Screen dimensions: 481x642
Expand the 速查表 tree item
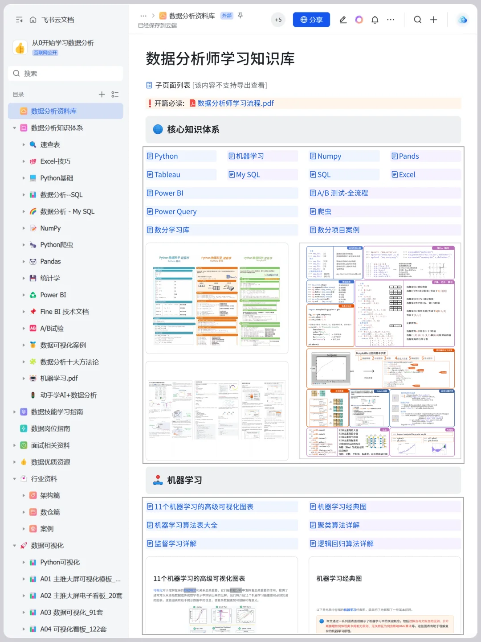(24, 144)
